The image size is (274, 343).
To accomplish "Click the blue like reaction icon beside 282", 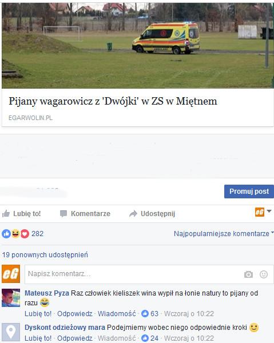I will [6, 234].
